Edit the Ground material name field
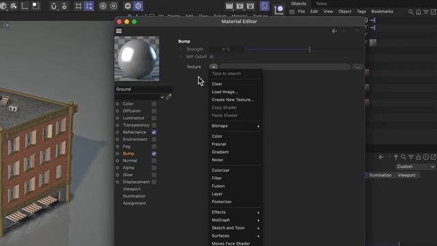The width and height of the screenshot is (437, 246). click(143, 90)
